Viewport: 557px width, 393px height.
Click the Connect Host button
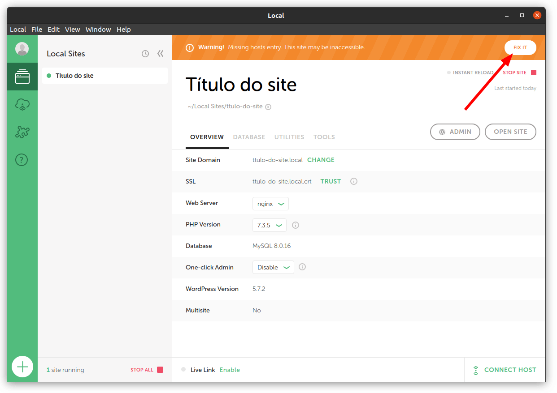click(x=505, y=370)
